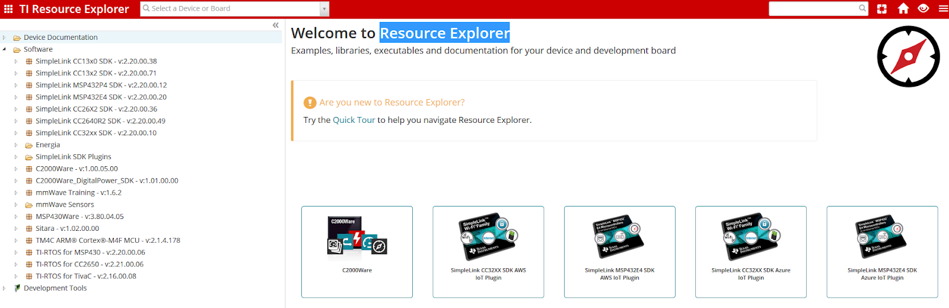Select C2000Ware_DigitalPower_SDK - v:1.01.00.00
949x308 pixels.
pyautogui.click(x=107, y=181)
